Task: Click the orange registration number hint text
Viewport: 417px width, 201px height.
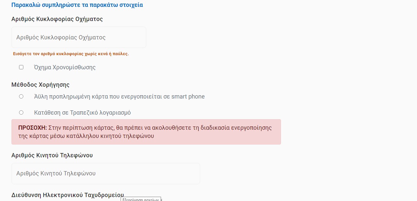Action: click(71, 54)
